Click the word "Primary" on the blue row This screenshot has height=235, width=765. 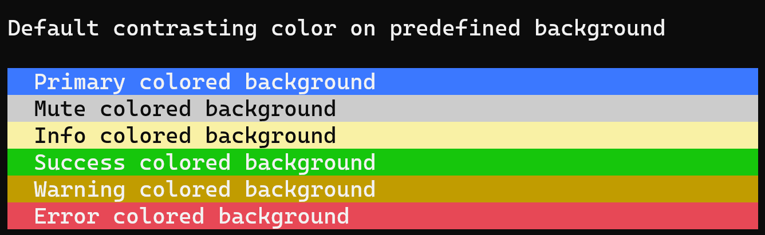coord(80,82)
